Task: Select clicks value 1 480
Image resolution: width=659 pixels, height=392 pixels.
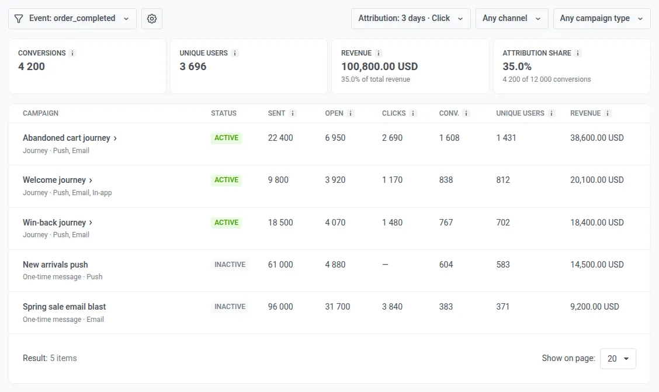Action: pyautogui.click(x=392, y=222)
